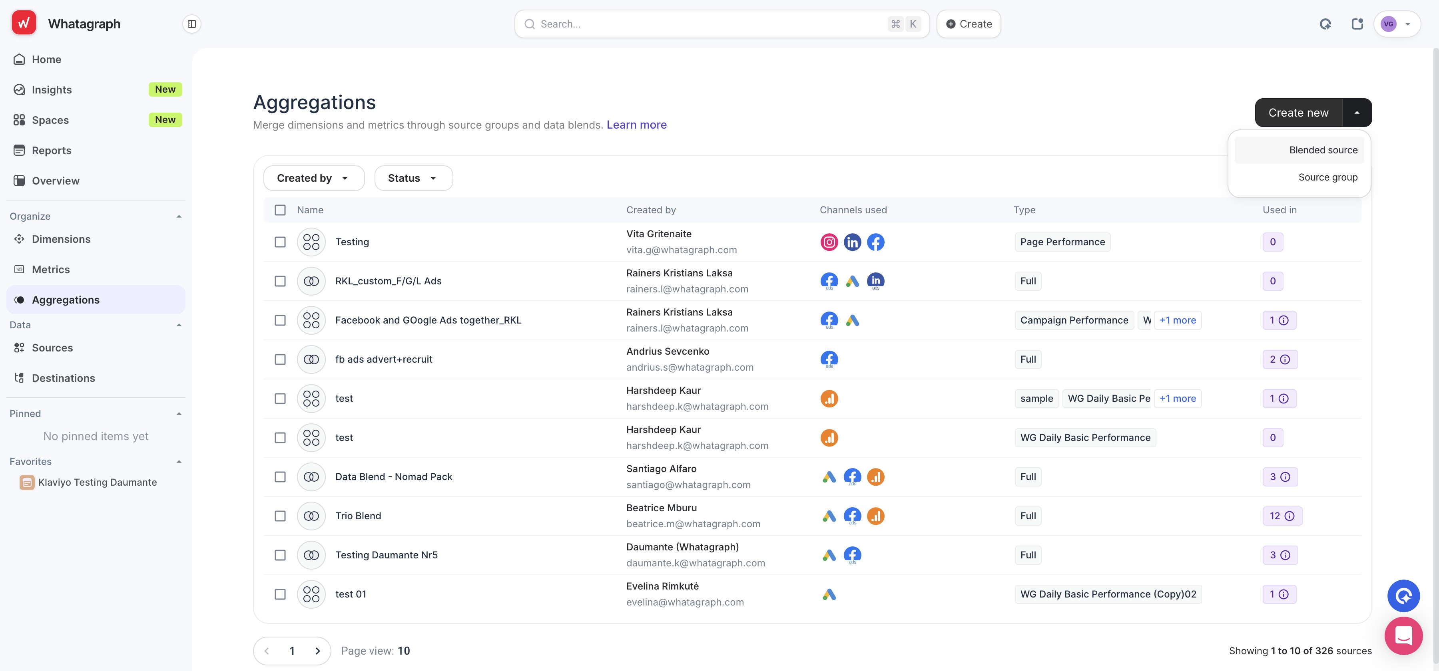The width and height of the screenshot is (1439, 671).
Task: Click the source group icon of the Testing row
Action: pos(311,242)
